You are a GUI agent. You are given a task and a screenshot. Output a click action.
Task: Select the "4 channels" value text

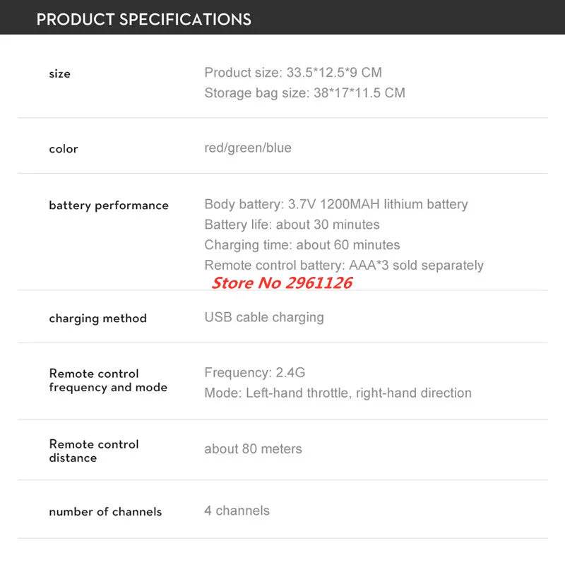tap(237, 511)
